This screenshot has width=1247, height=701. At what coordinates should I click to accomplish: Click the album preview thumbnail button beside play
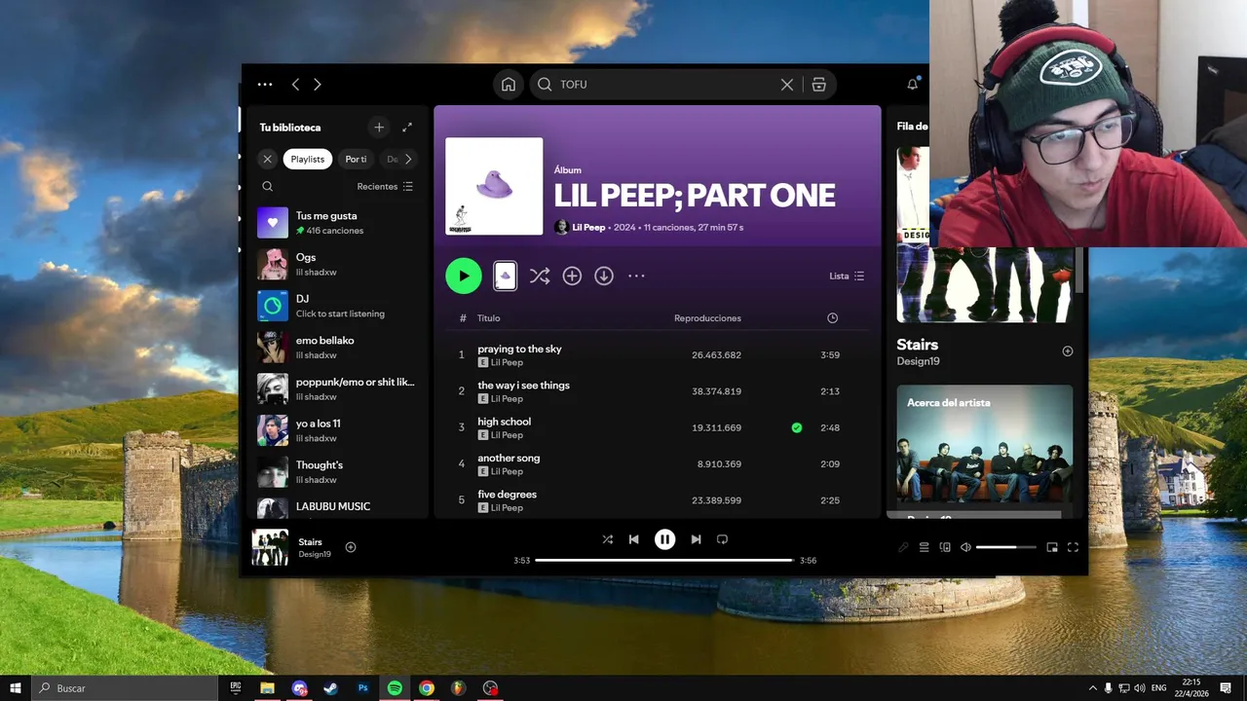(x=505, y=277)
